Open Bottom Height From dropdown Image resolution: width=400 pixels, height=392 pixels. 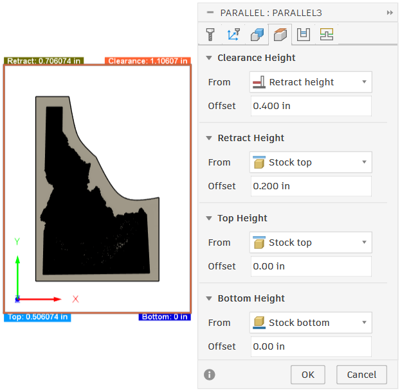[311, 323]
